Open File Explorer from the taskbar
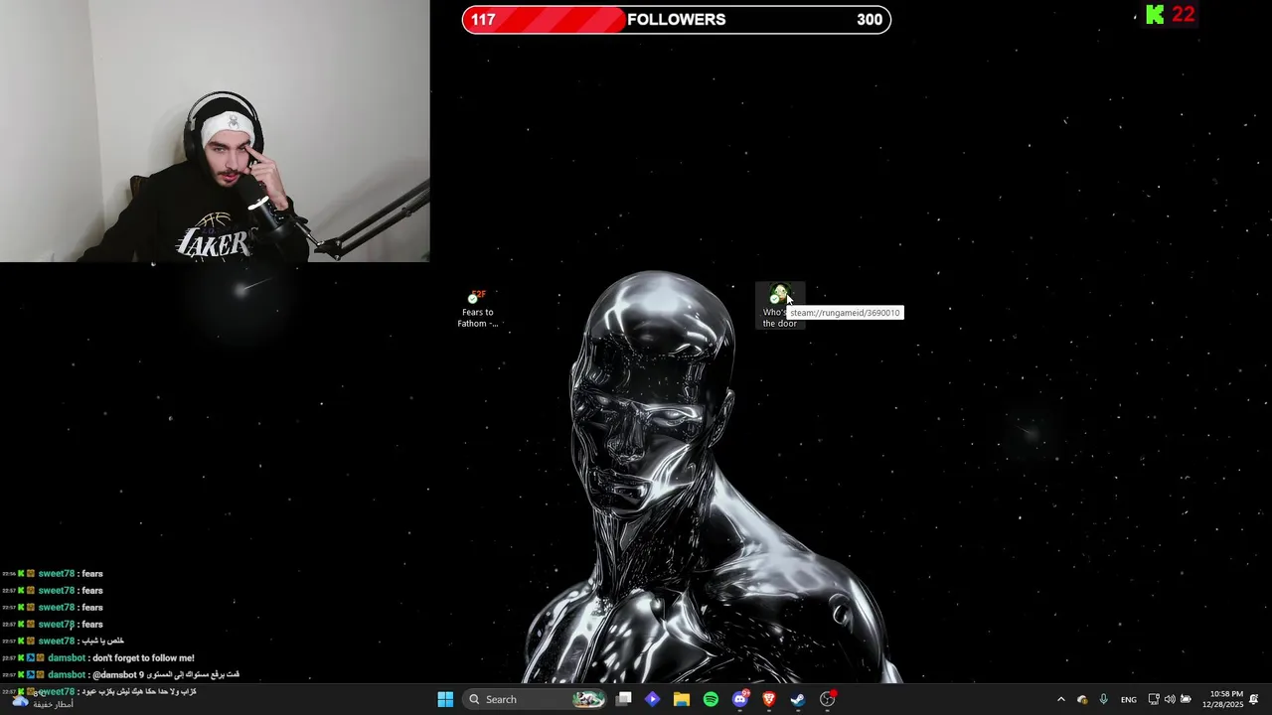Image resolution: width=1272 pixels, height=715 pixels. point(682,699)
